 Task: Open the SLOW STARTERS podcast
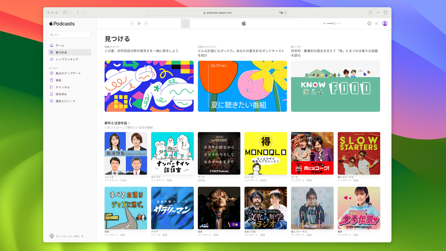point(359,153)
